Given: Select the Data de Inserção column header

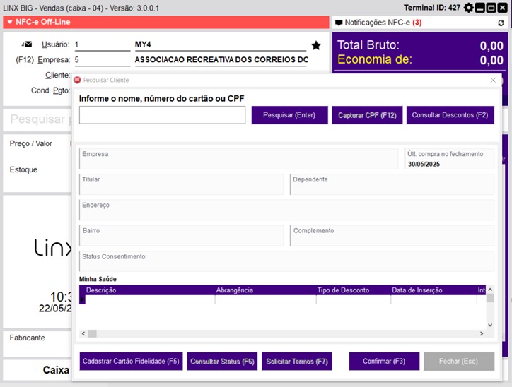Looking at the screenshot, I should (x=434, y=290).
